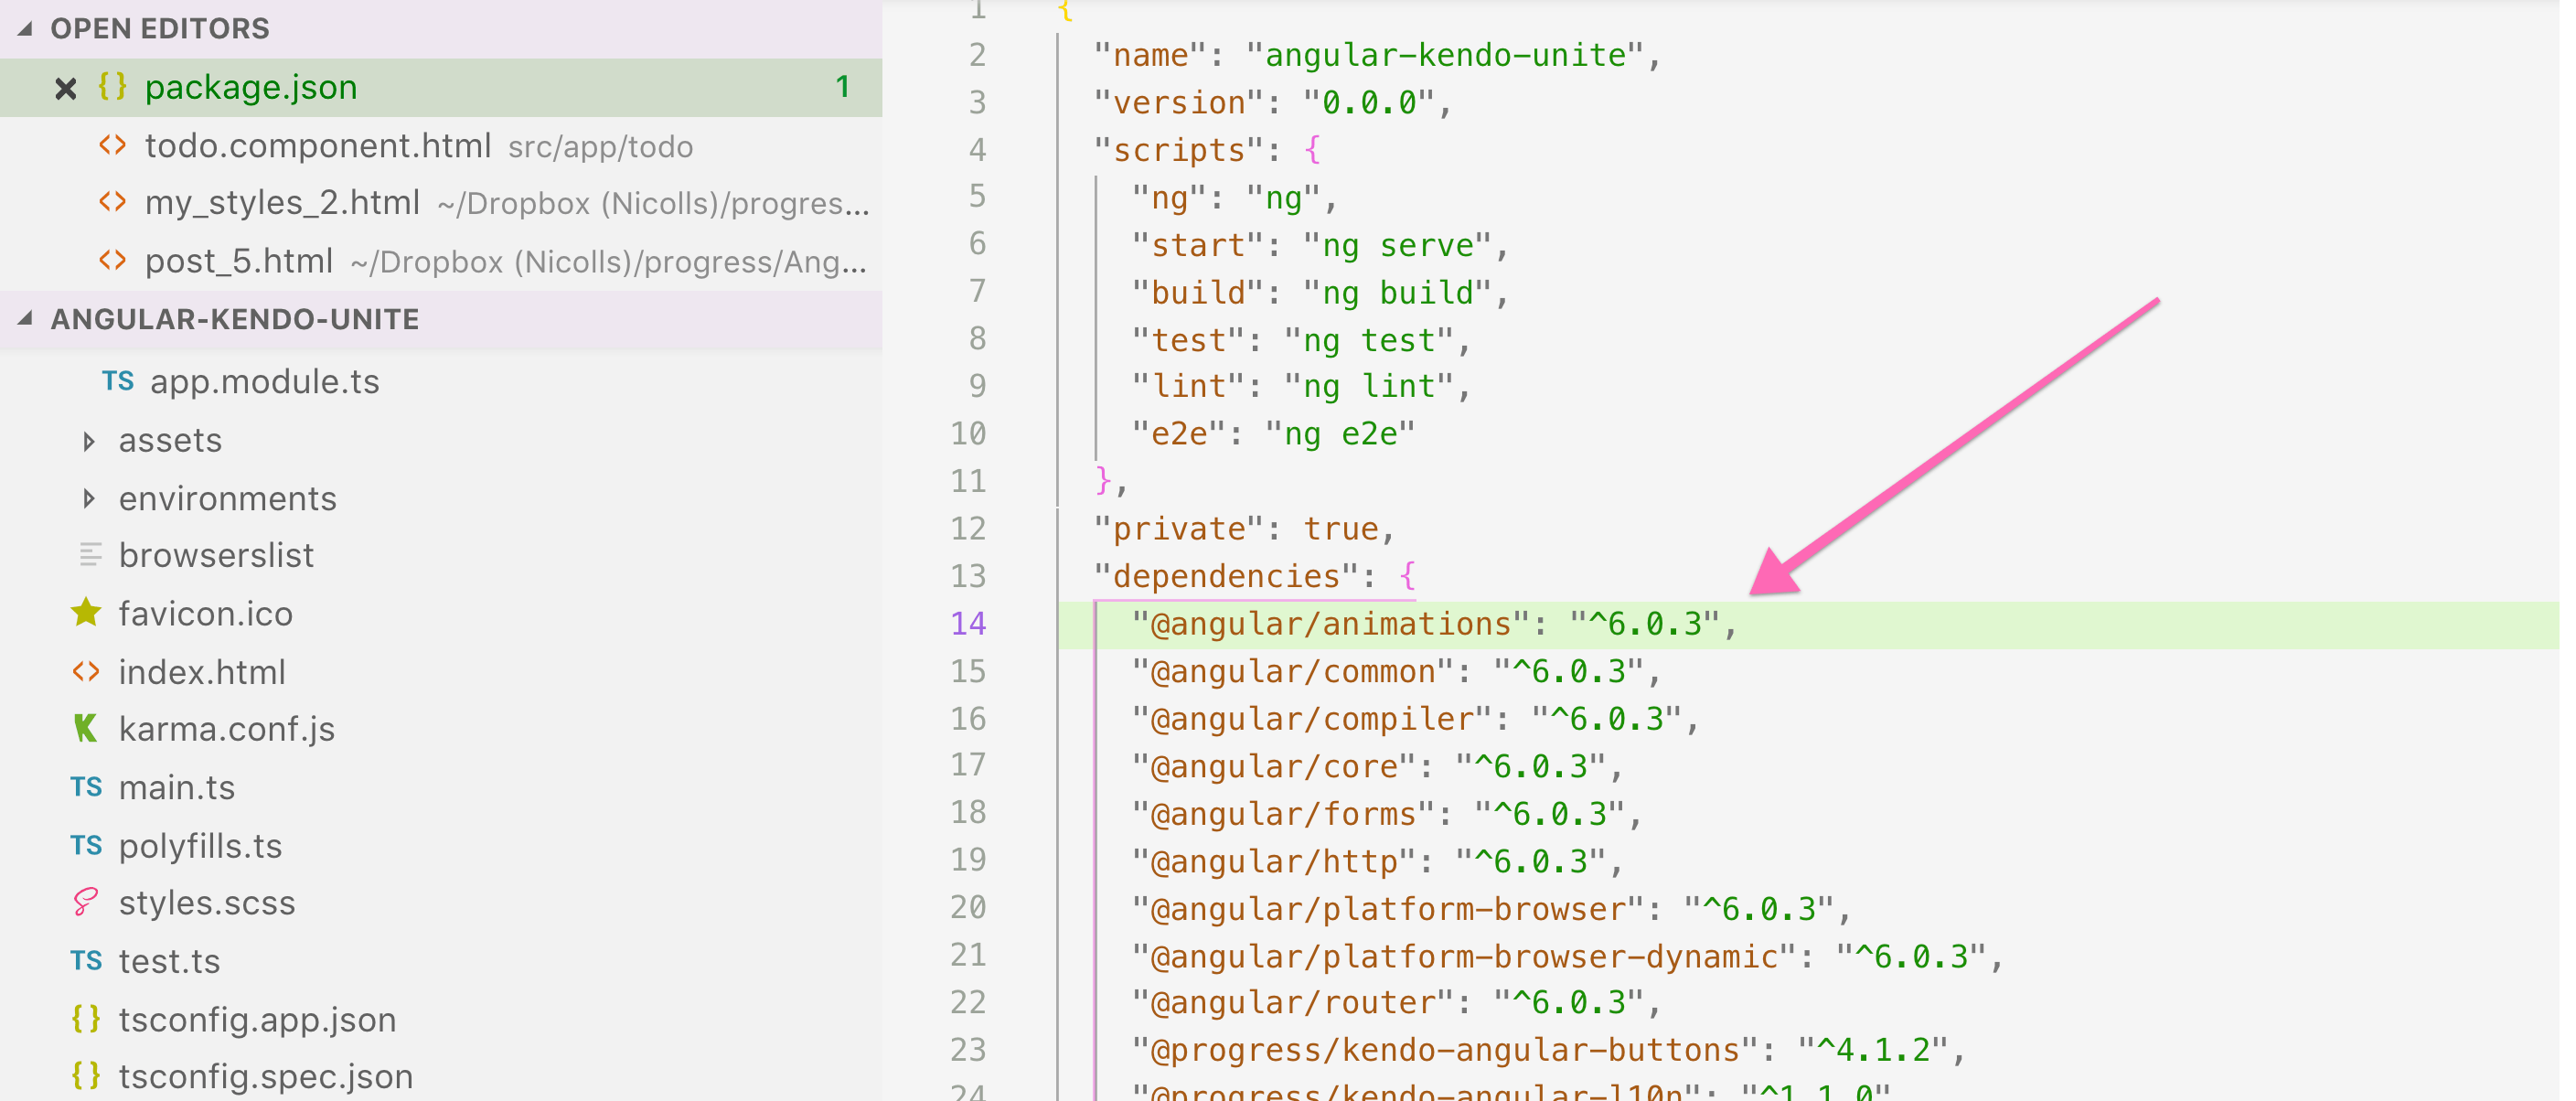Open index.html file
The width and height of the screenshot is (2576, 1101).
(202, 672)
